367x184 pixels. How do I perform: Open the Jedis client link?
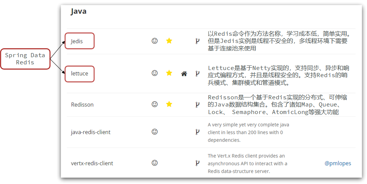tap(77, 41)
